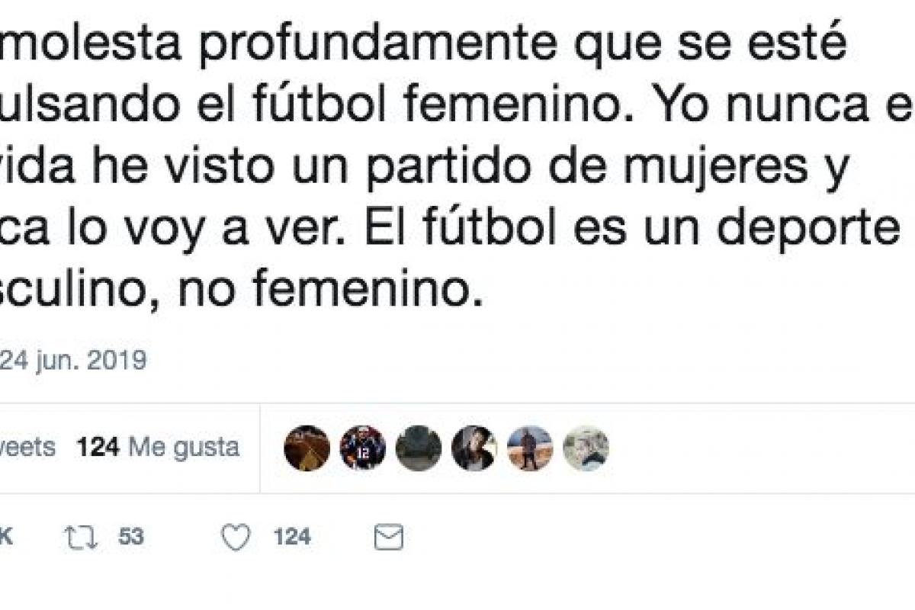Open the first dark brown liker avatar

click(307, 448)
